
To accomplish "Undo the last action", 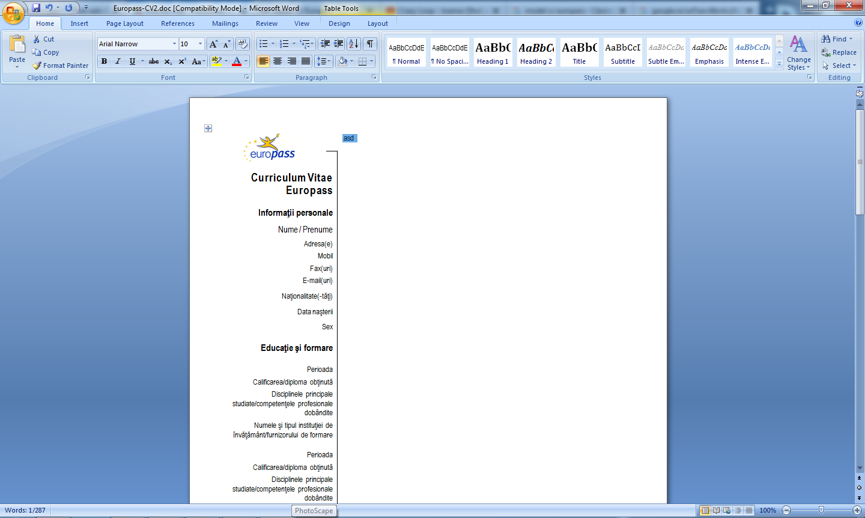I will (49, 8).
